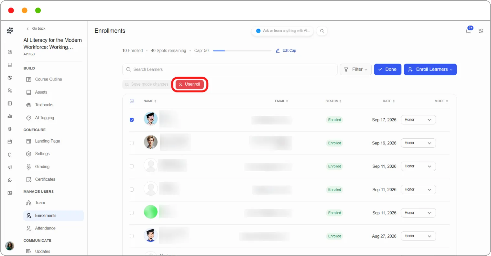Click the enrollment cap progress bar
Viewport: 491px width, 256px height.
[242, 51]
